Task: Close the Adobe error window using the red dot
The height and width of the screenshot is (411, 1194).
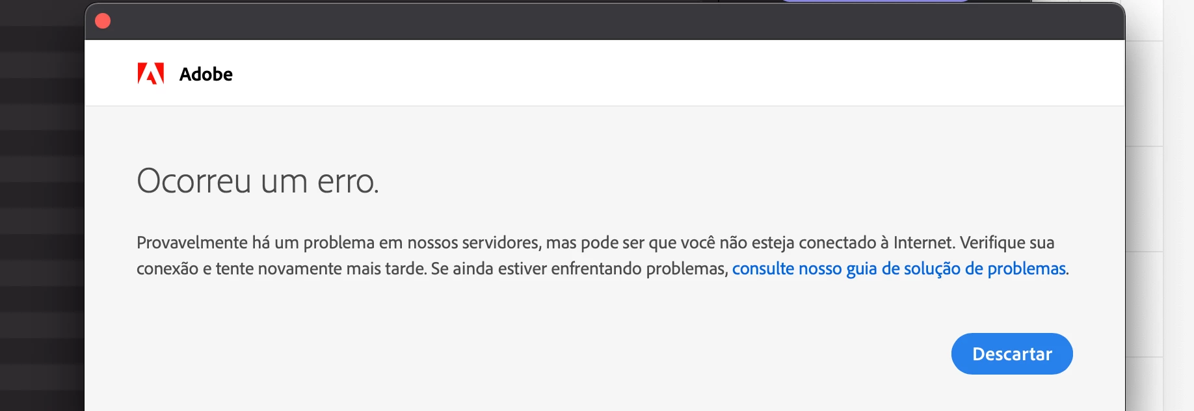Action: click(x=103, y=21)
